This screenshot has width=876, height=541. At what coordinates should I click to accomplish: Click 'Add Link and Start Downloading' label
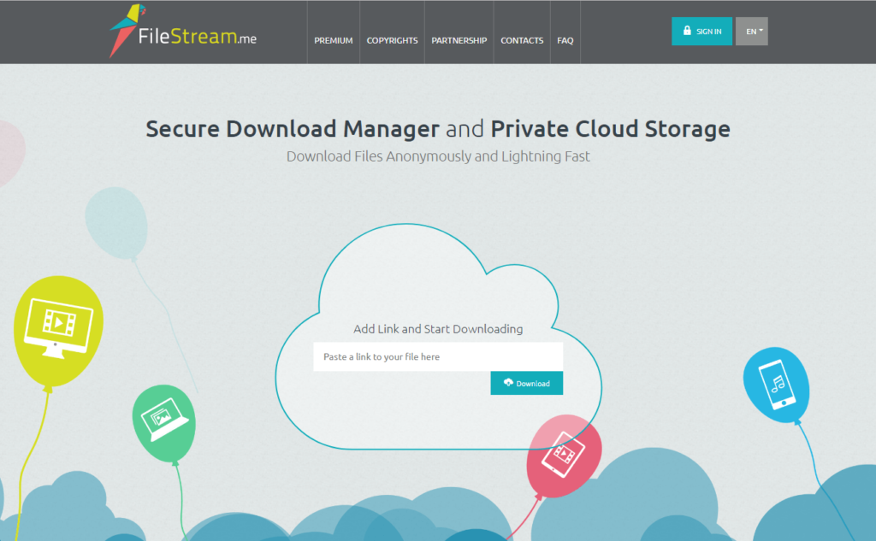tap(438, 329)
